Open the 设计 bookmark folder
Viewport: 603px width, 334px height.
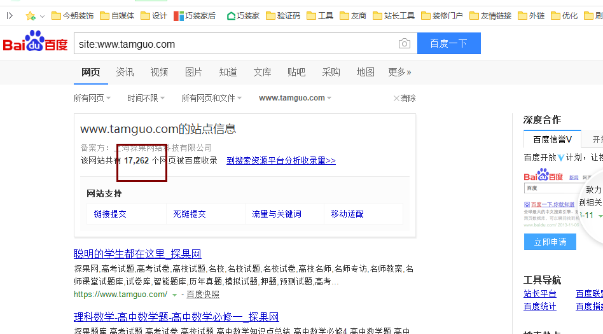click(154, 16)
